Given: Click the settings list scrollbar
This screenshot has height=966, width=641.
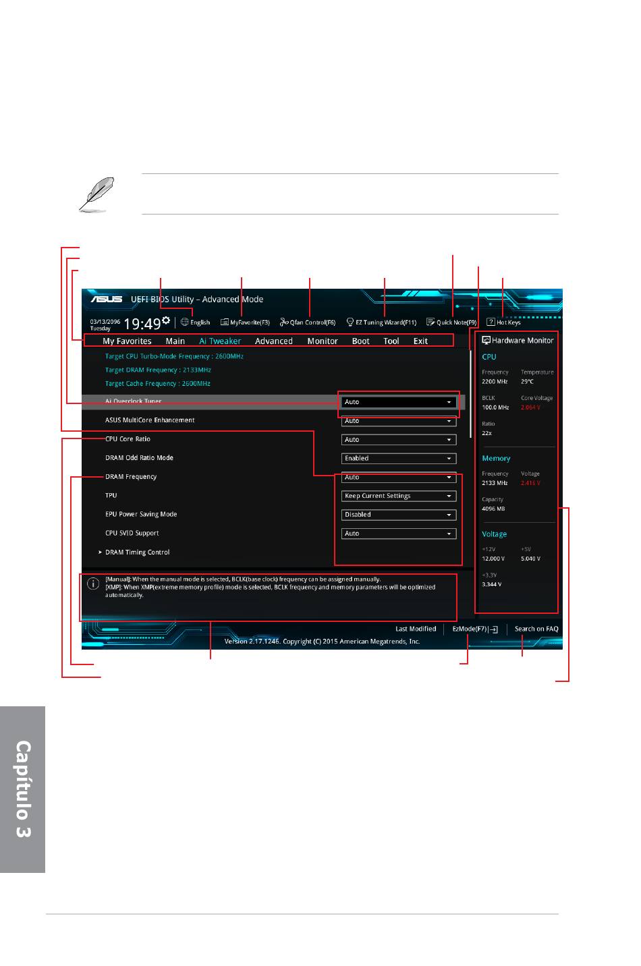Looking at the screenshot, I should [x=471, y=393].
